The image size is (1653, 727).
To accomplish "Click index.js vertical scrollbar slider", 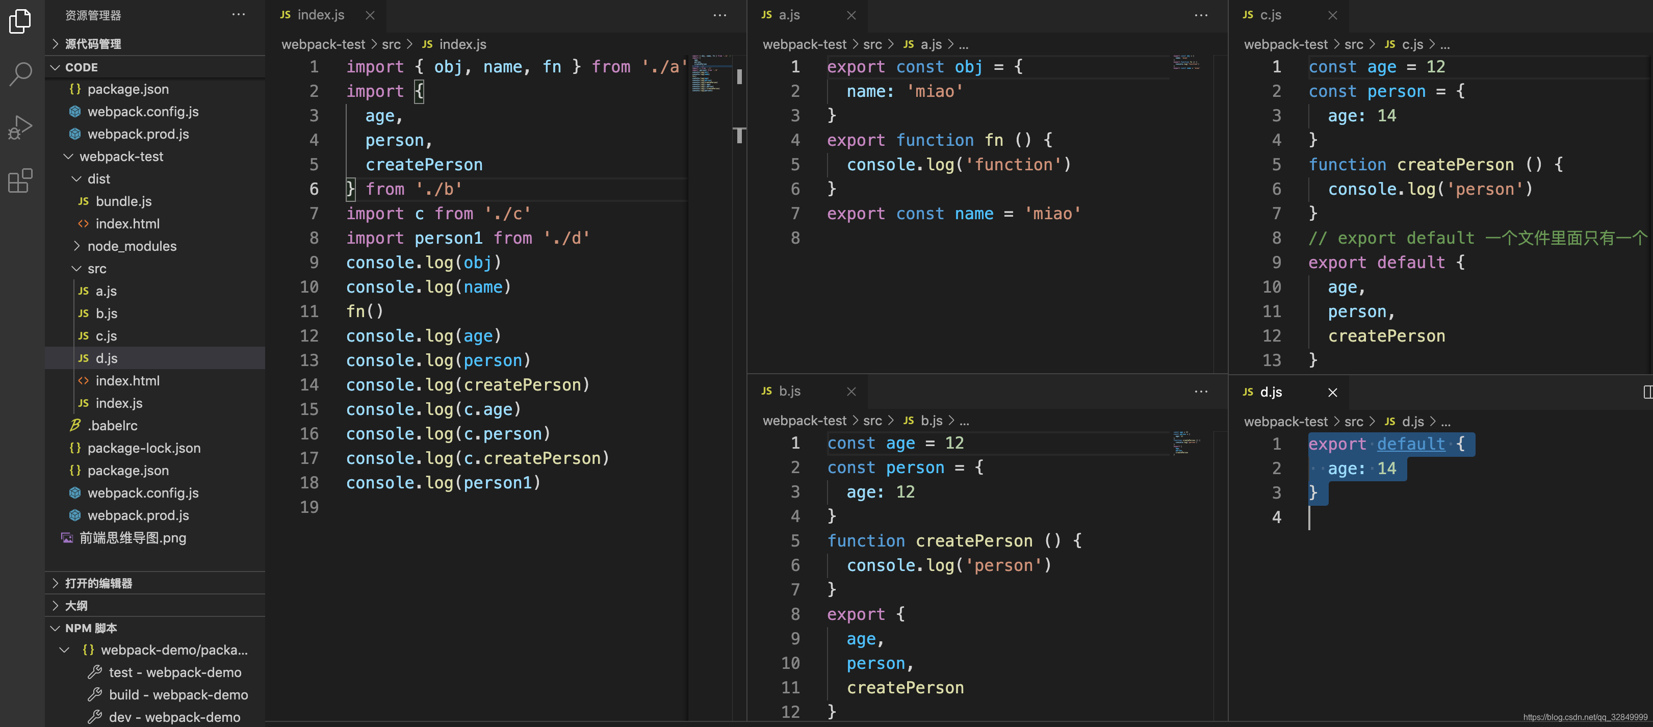I will [739, 76].
